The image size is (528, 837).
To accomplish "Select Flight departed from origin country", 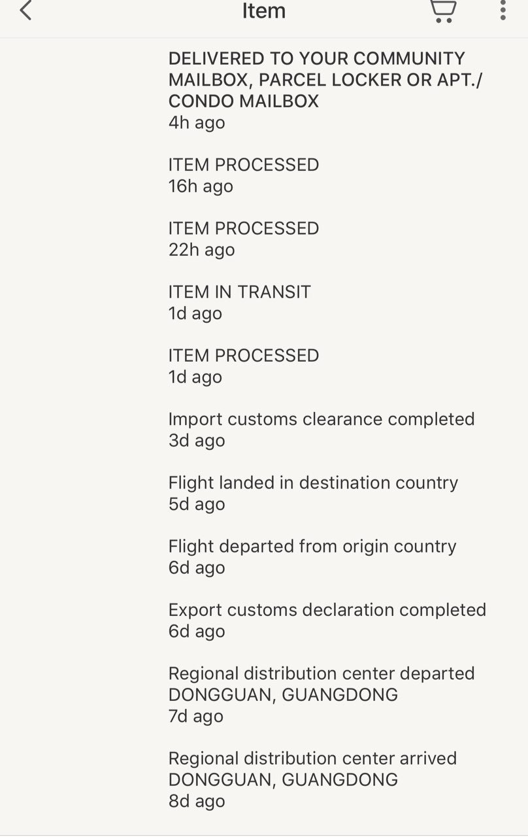I will tap(312, 546).
